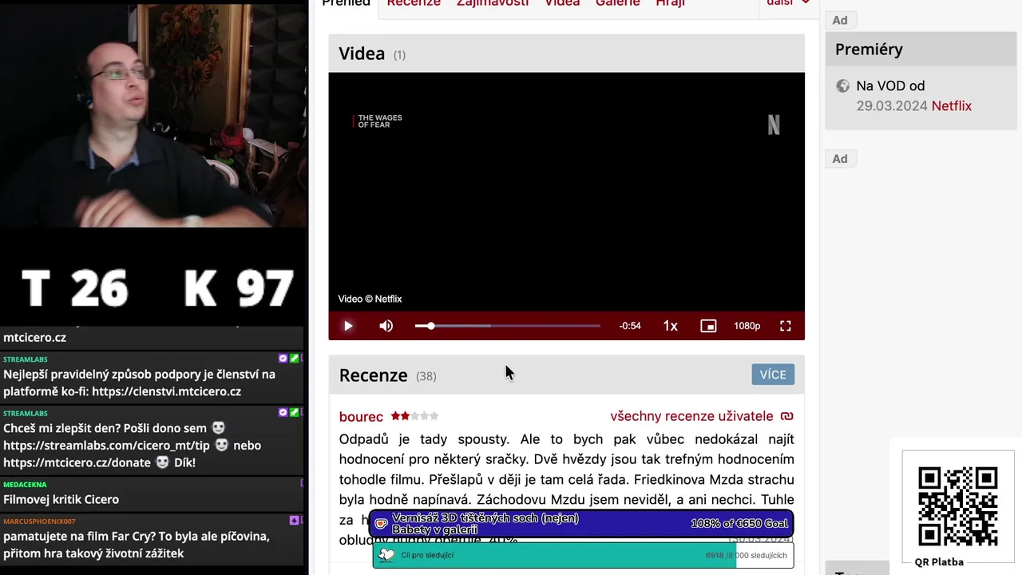Click the mtcicero.cz text in chat
The image size is (1022, 575).
[x=34, y=337]
